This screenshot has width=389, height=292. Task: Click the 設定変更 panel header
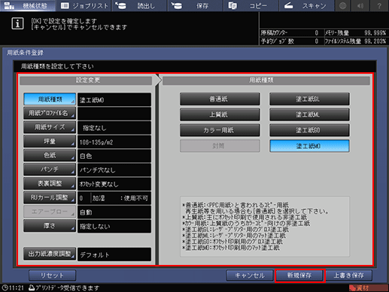tap(86, 81)
